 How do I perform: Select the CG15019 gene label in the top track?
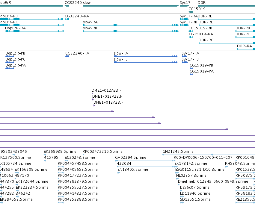click(x=197, y=9)
